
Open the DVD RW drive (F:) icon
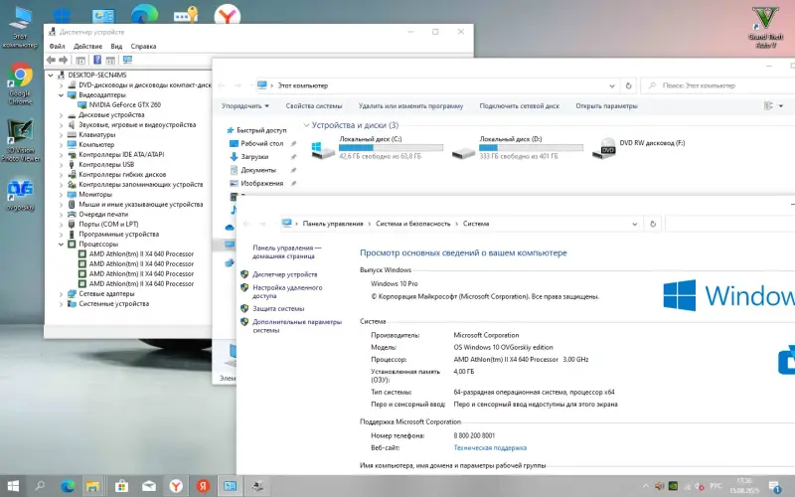tap(603, 148)
